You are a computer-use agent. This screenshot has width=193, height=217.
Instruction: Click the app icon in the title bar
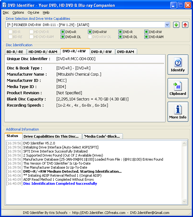point(5,5)
